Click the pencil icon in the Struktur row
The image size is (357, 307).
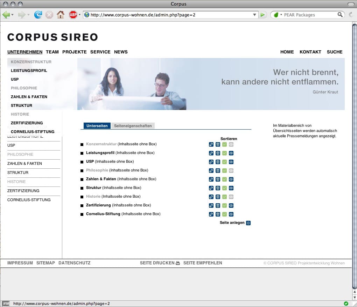point(211,188)
